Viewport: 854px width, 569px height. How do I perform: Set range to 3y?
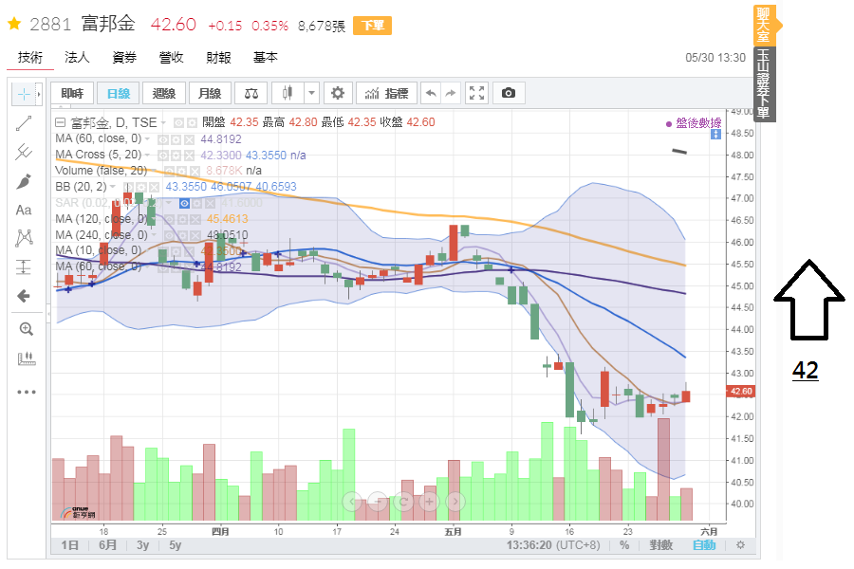(142, 545)
